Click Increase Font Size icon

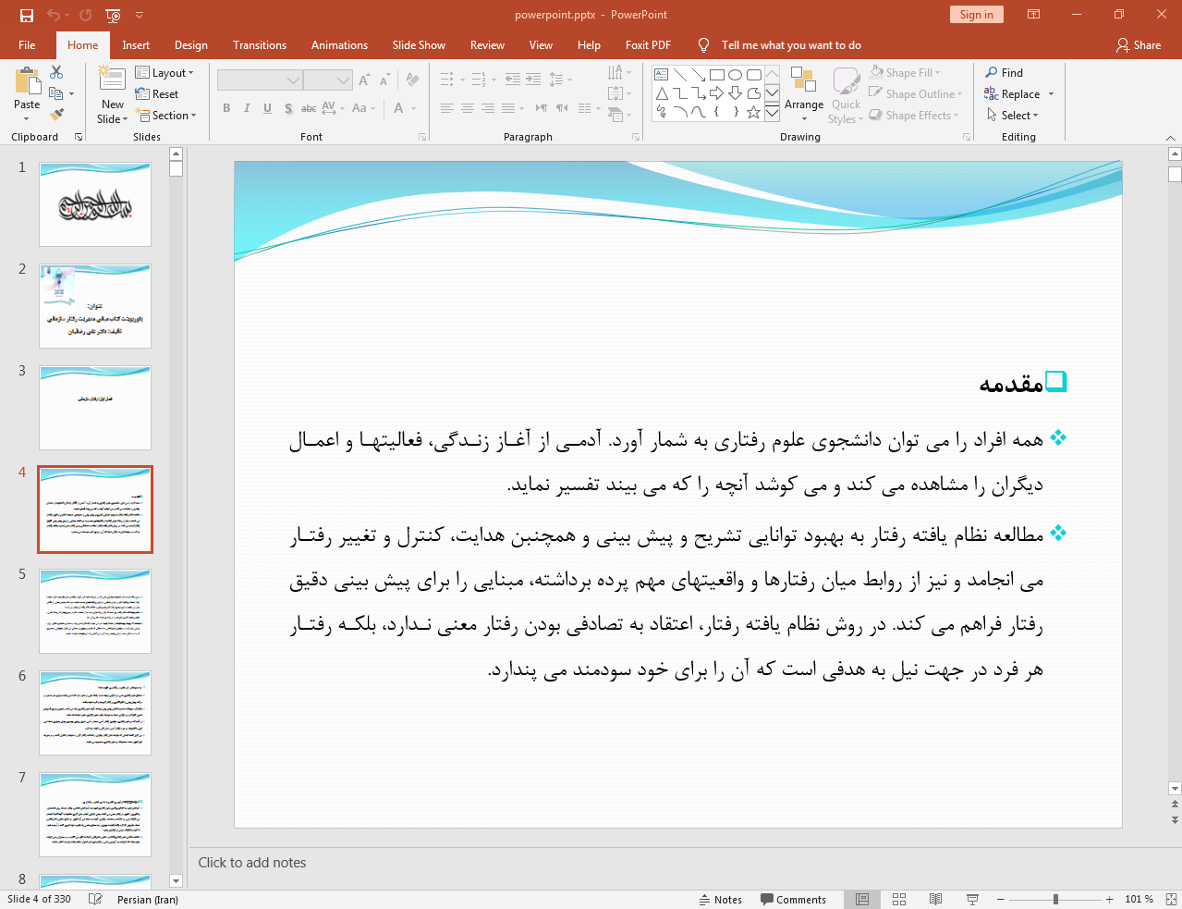coord(364,80)
